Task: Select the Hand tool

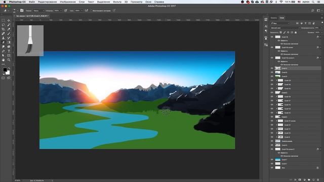Action: 4,60
